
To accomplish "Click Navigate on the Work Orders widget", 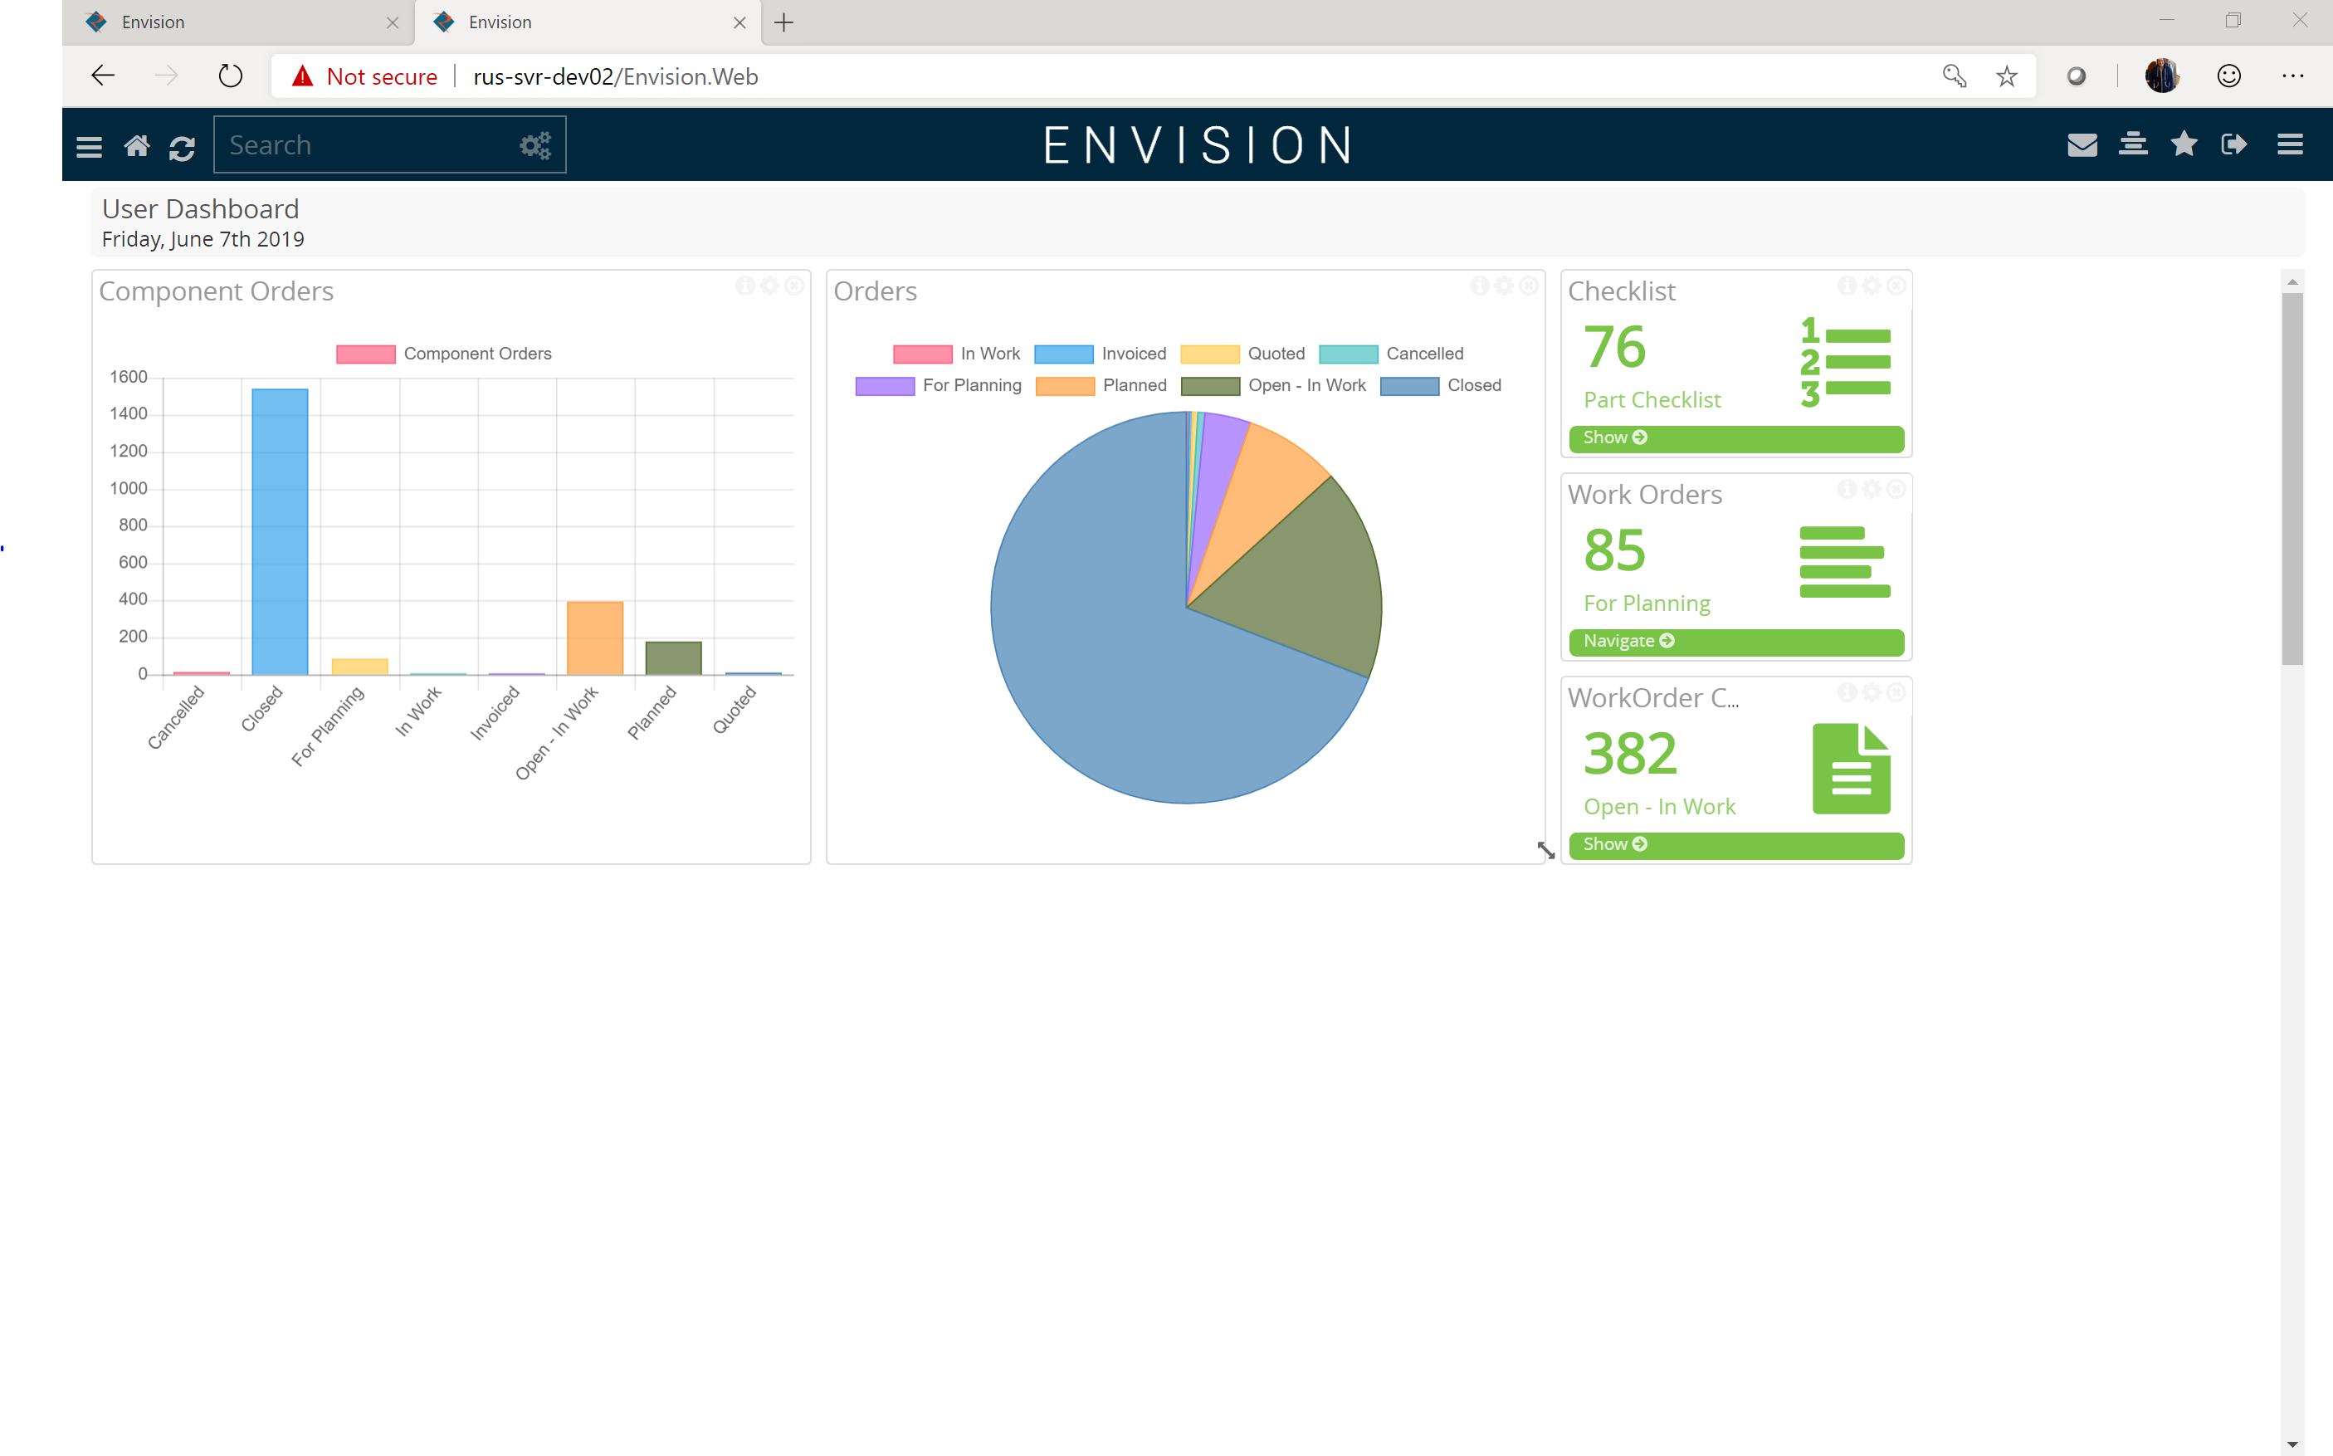I will [1735, 642].
